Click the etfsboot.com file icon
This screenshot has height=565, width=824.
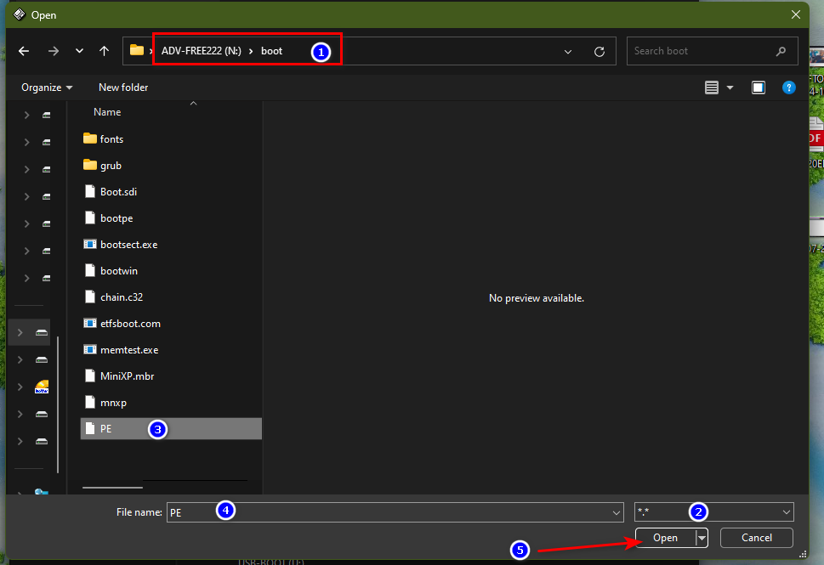coord(90,323)
